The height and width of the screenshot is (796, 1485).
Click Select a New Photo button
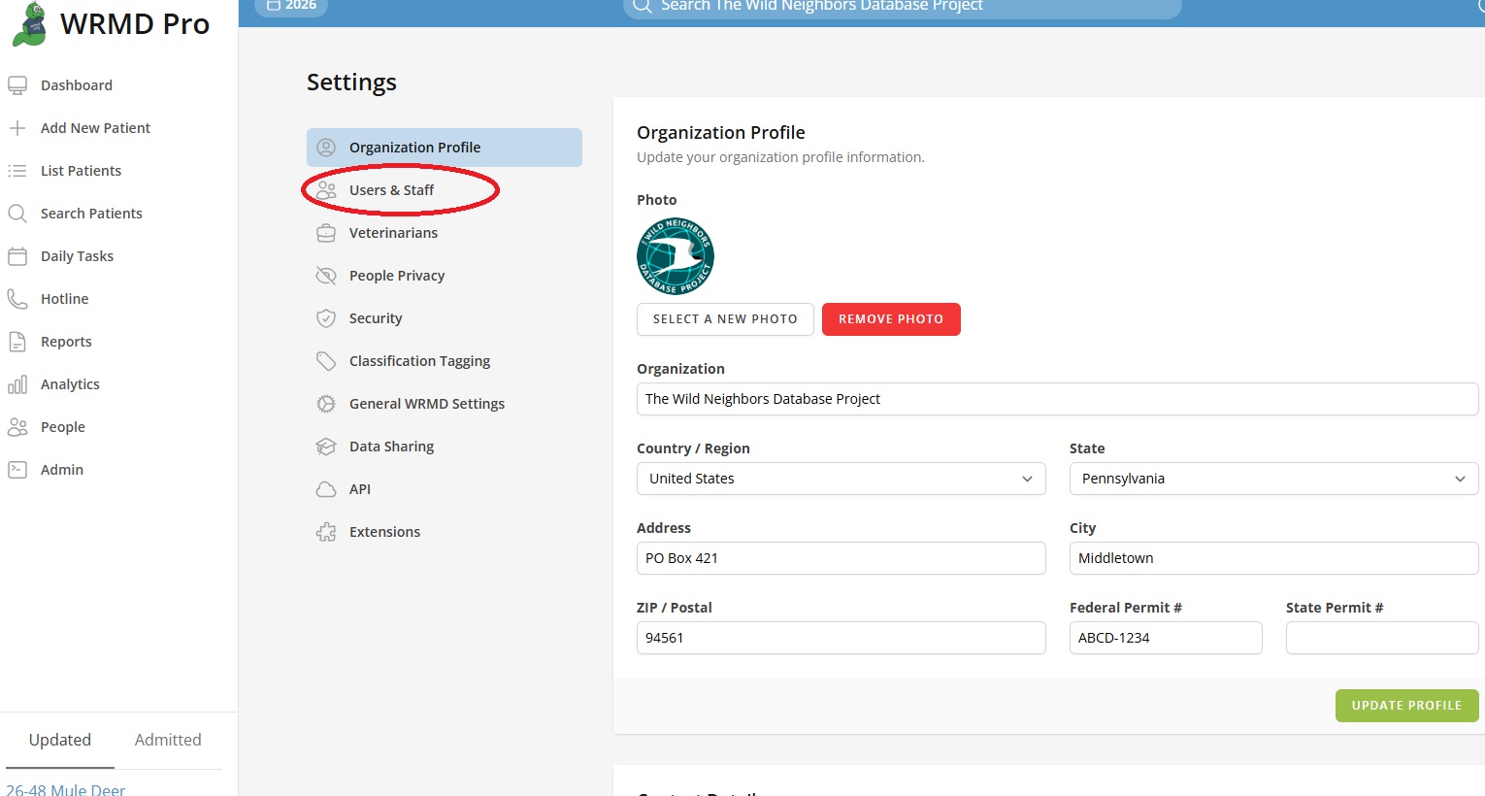tap(725, 319)
